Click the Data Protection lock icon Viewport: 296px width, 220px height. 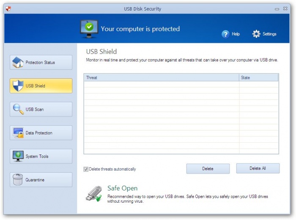[x=18, y=133]
